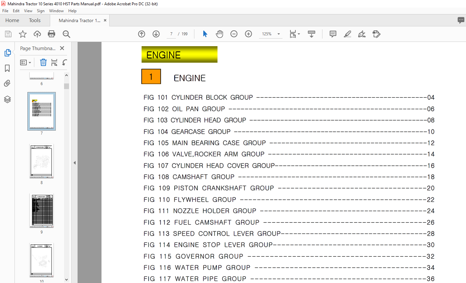
Task: Close the Page Thumbnails panel
Action: click(x=62, y=48)
